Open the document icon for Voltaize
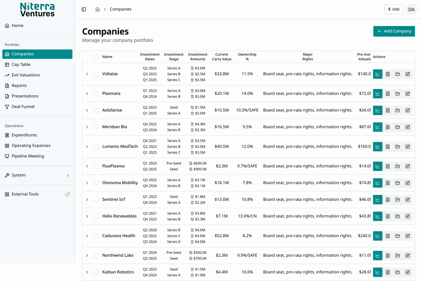Viewport: 422px width, 281px height. tap(388, 74)
